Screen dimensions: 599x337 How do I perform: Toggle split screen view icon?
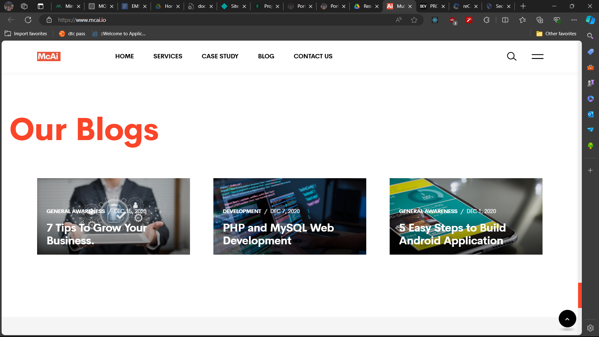(x=505, y=20)
